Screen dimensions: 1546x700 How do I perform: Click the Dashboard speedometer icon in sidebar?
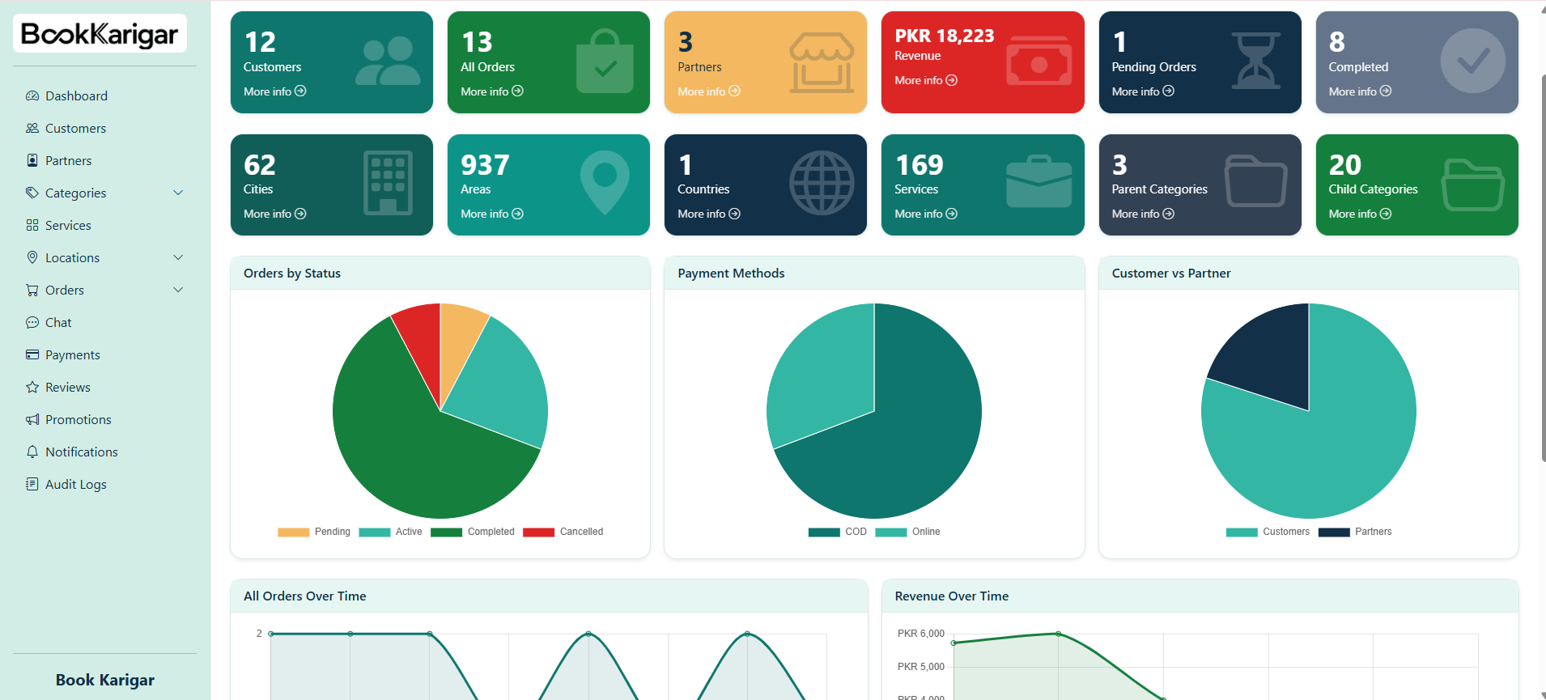pos(32,95)
